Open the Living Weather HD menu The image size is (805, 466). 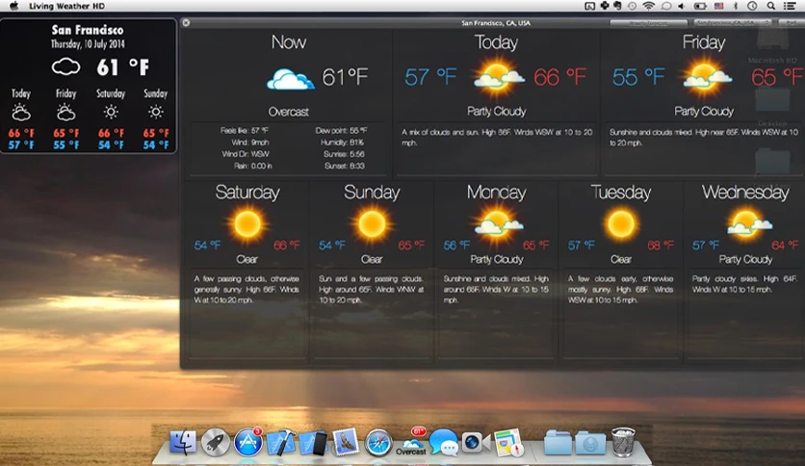pos(66,6)
